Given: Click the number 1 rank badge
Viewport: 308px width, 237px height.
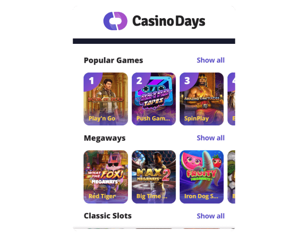Looking at the screenshot, I should point(91,81).
